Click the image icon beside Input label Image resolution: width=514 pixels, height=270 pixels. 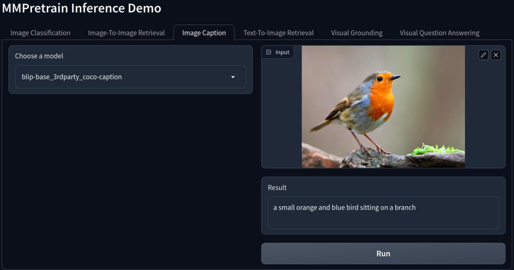point(268,52)
